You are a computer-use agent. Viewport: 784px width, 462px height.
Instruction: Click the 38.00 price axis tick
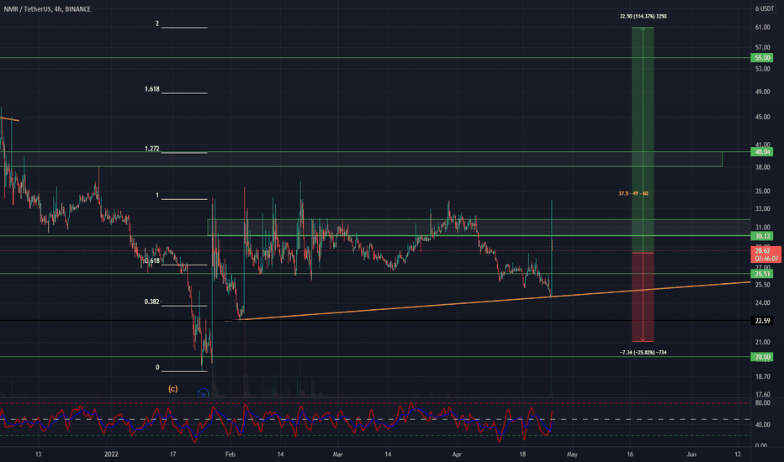[x=762, y=167]
